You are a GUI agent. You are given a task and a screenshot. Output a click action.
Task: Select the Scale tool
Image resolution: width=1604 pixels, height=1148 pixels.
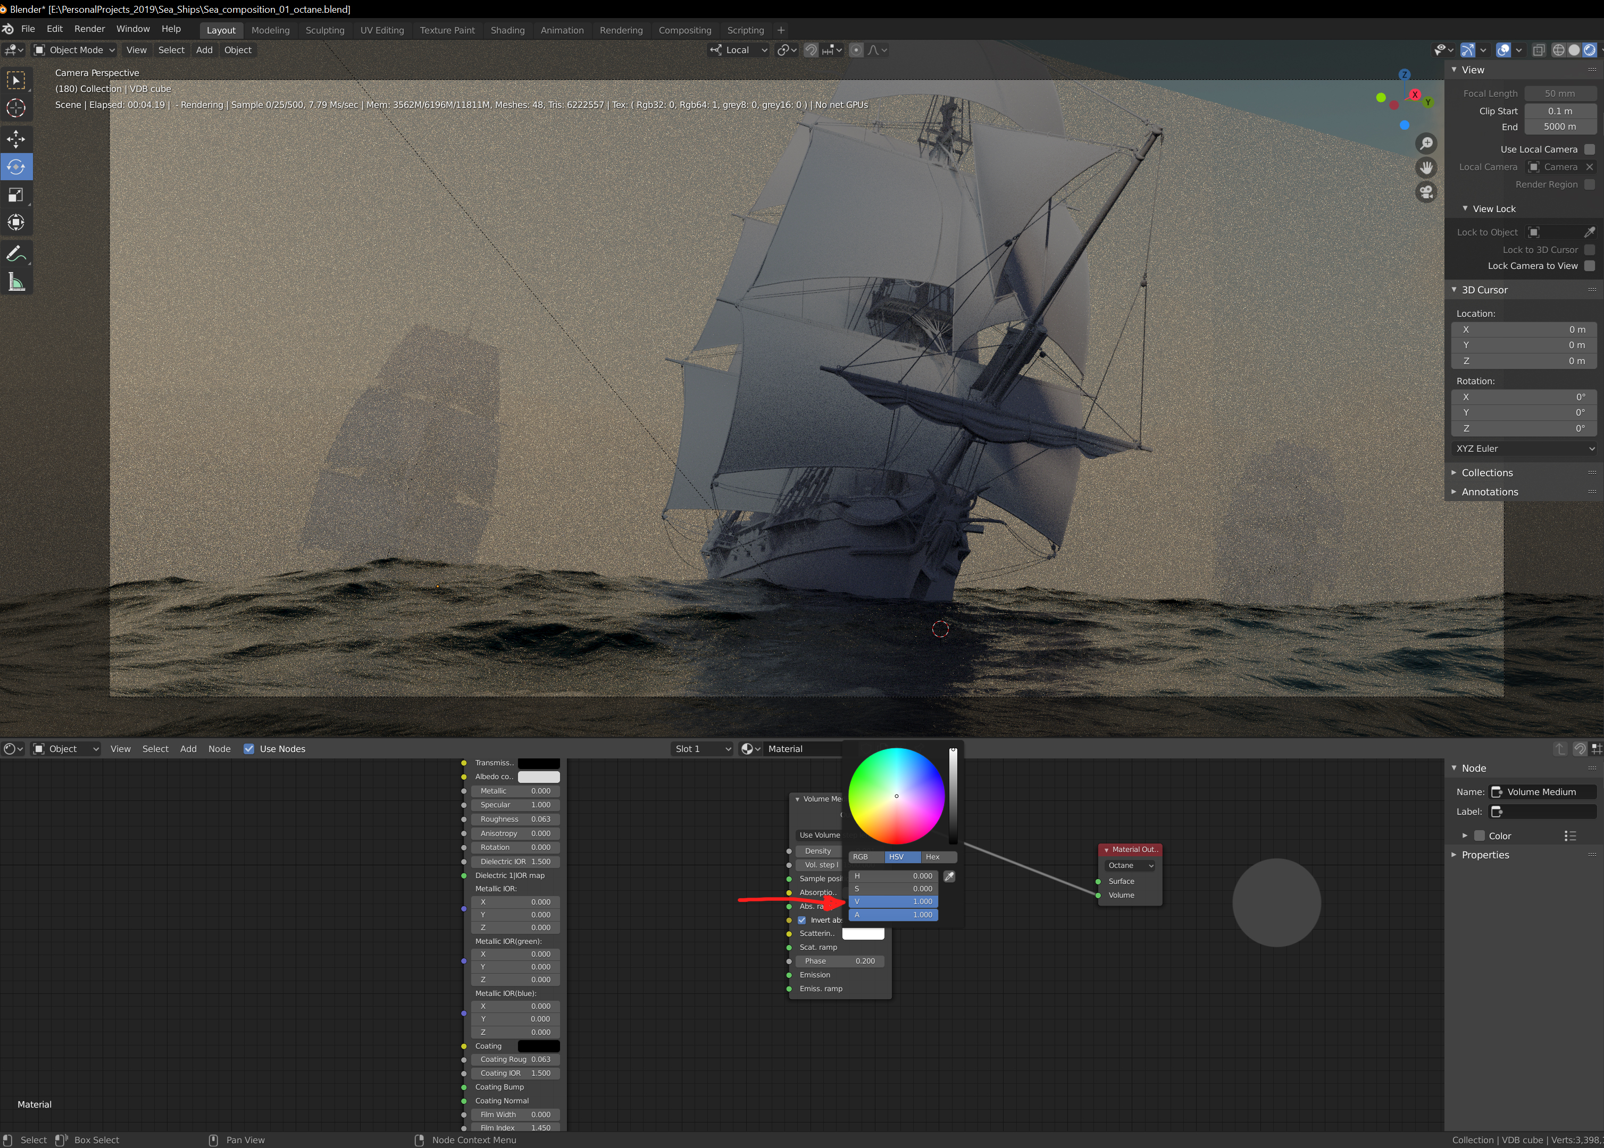15,195
